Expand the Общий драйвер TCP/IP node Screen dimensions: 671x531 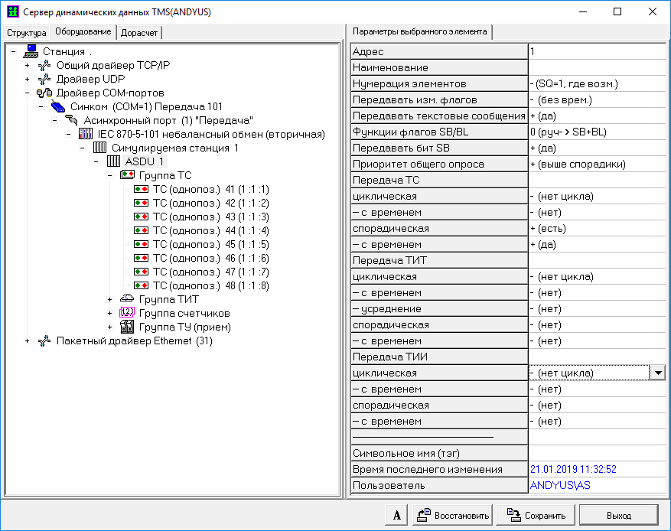tap(28, 65)
